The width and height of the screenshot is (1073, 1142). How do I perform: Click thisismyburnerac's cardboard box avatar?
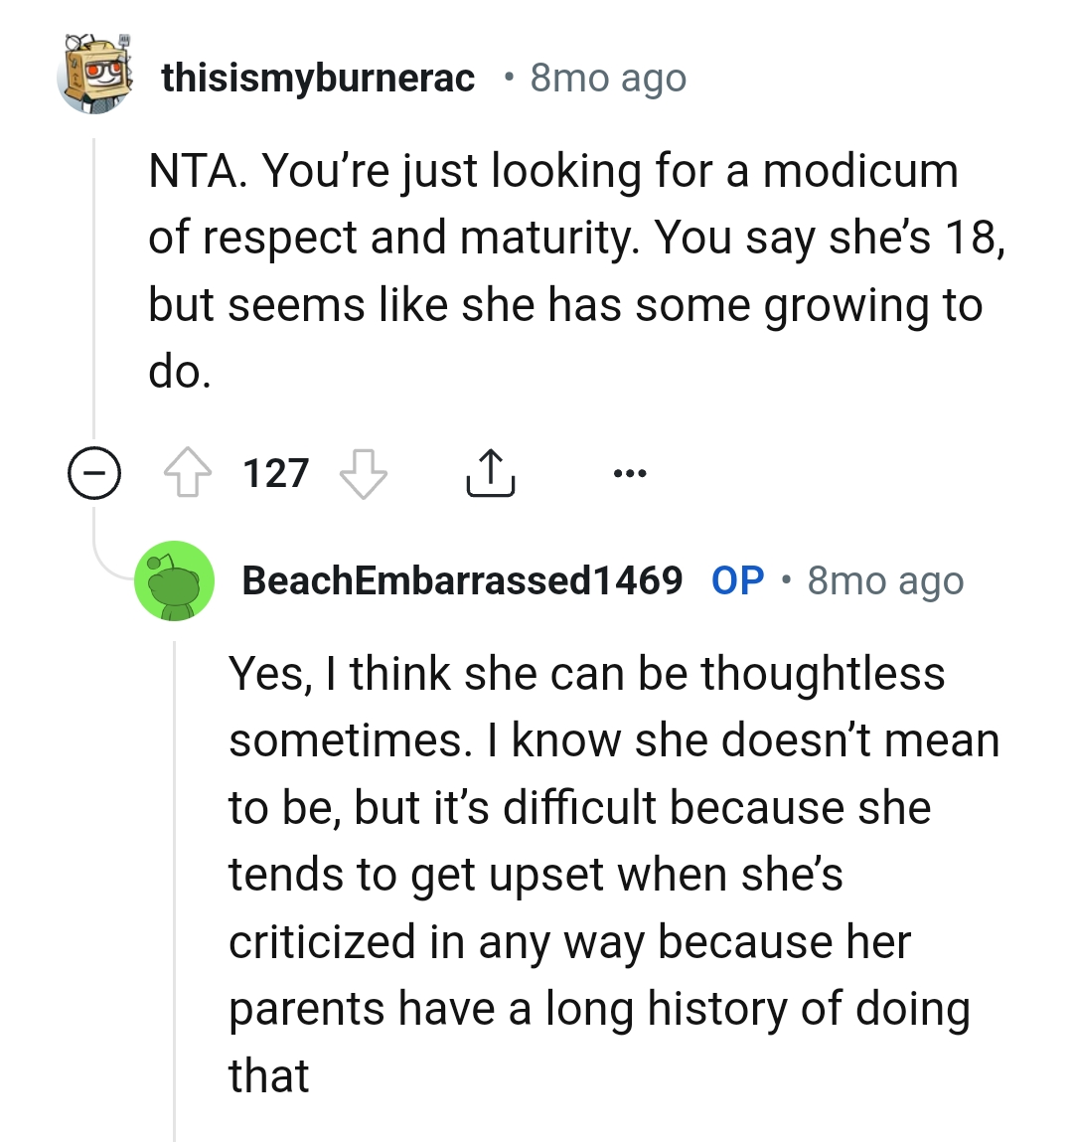tap(95, 75)
